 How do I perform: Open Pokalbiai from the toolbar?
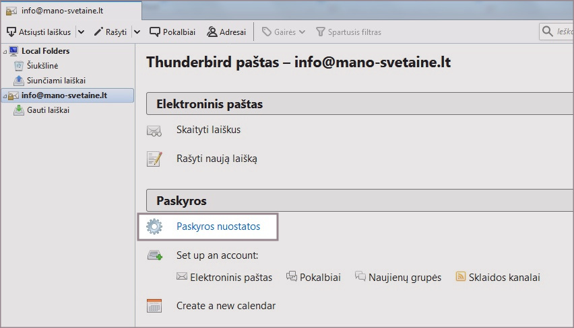coord(172,32)
